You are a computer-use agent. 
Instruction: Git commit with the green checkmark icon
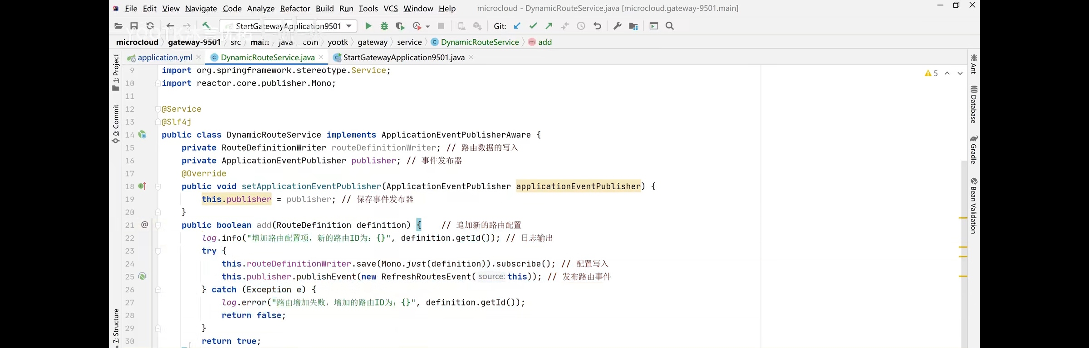[533, 26]
